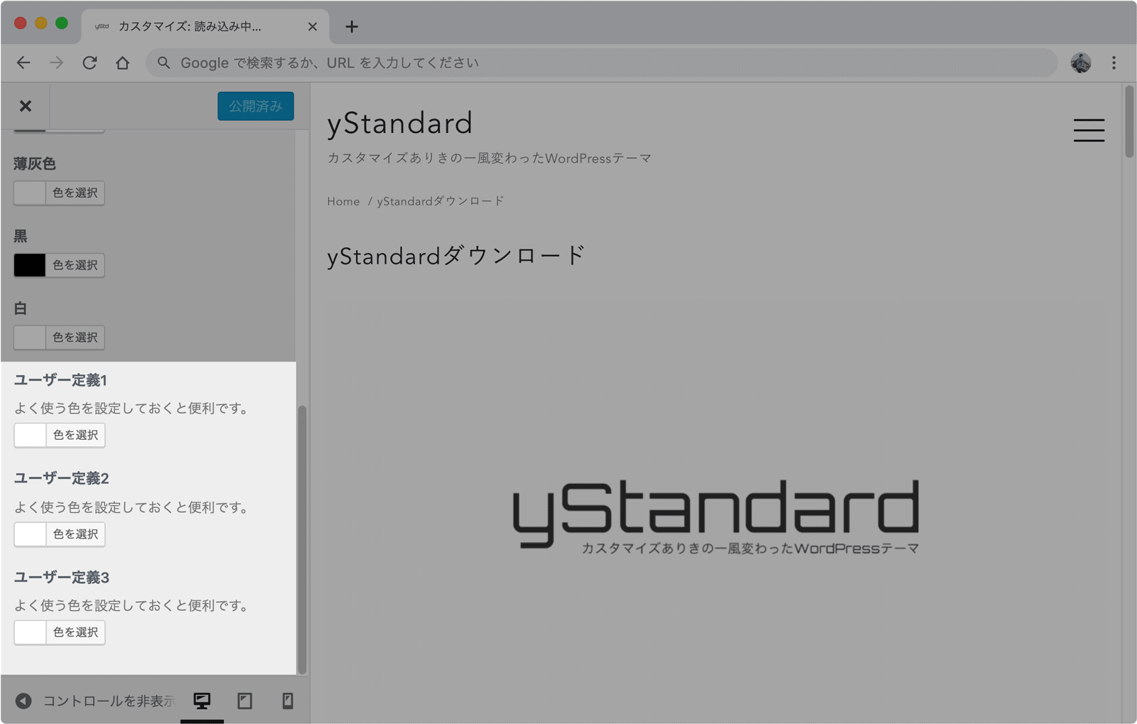Click the ユーザー定義1 heading text
The image size is (1137, 724).
[60, 380]
